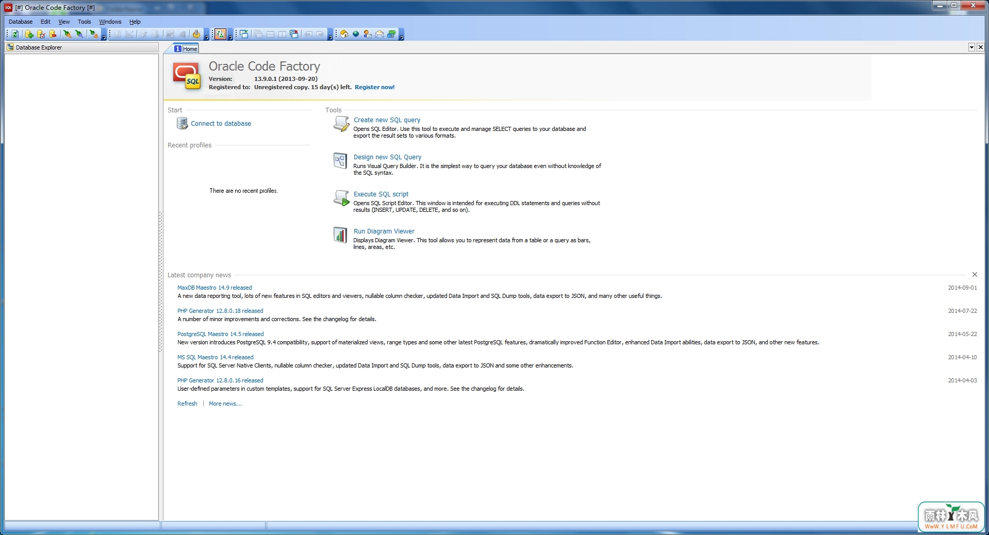The image size is (989, 535).
Task: Click the Refresh toolbar icon
Action: [15, 34]
